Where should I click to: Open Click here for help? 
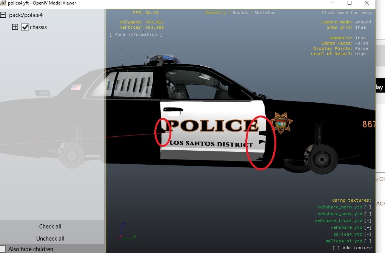click(x=346, y=12)
